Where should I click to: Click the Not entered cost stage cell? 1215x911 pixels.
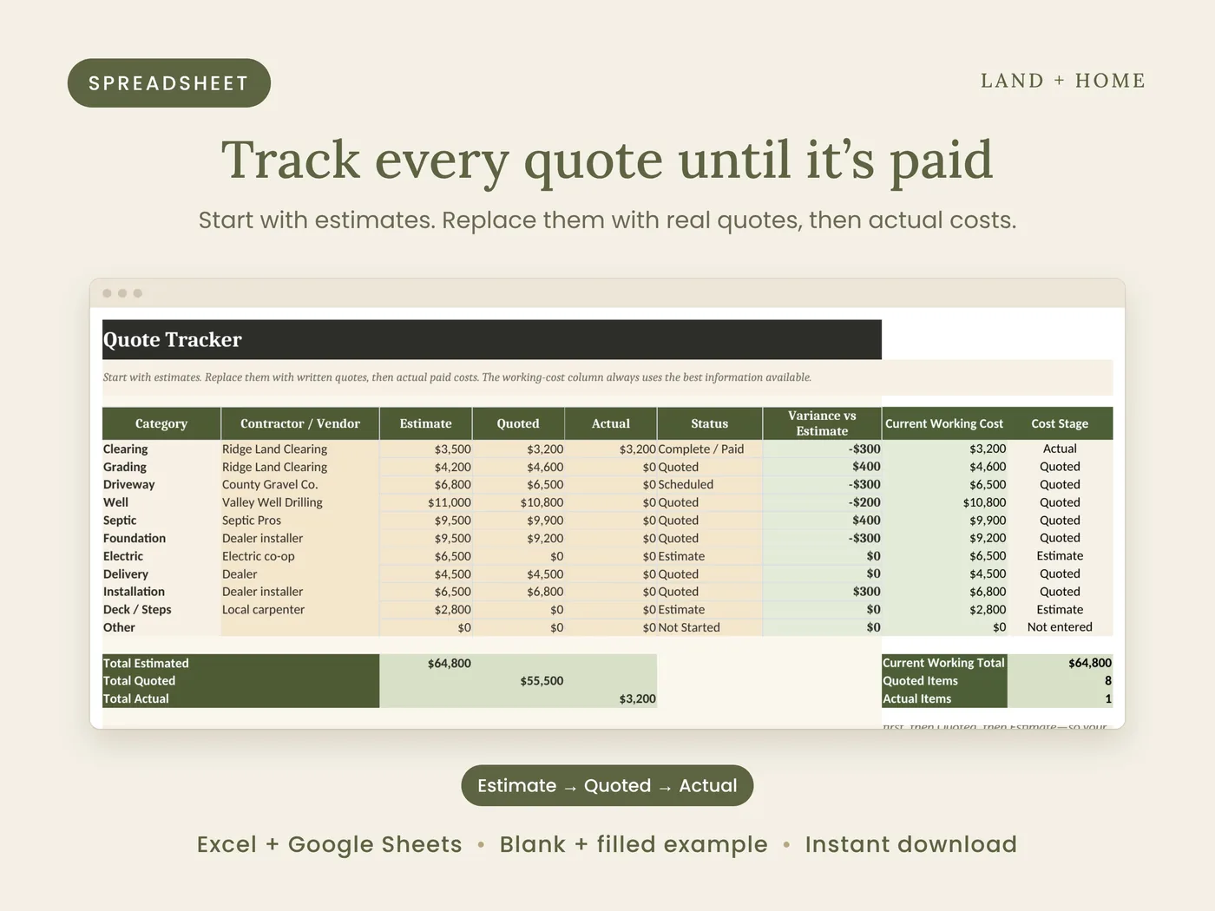(1060, 627)
